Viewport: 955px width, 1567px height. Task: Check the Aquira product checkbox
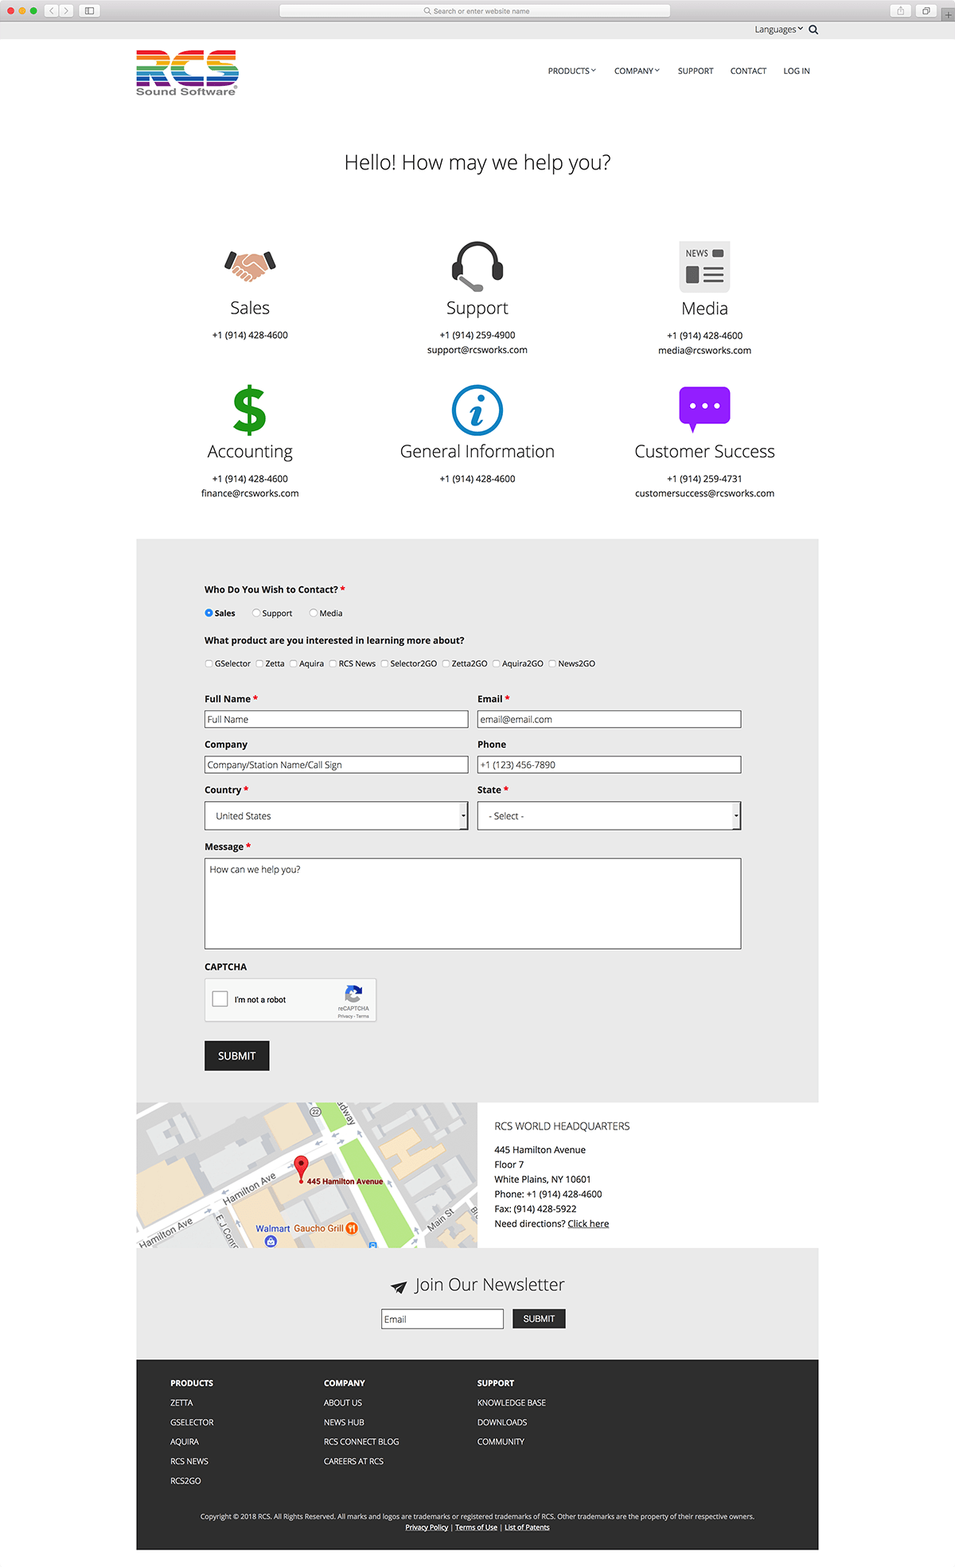tap(293, 663)
